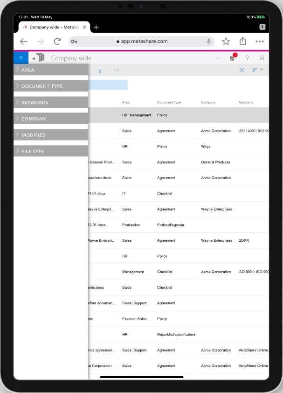Click the General Products company cell
This screenshot has width=283, height=393.
[215, 162]
